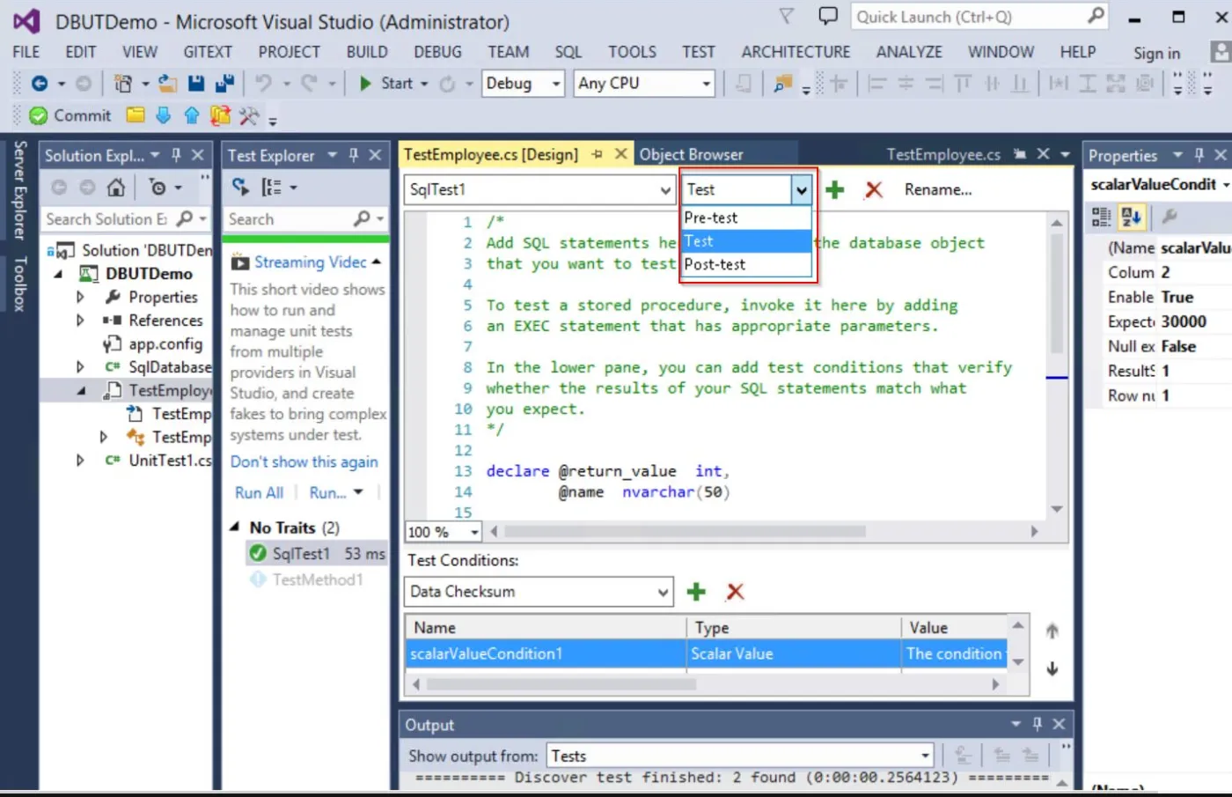This screenshot has height=797, width=1232.
Task: Click the Alphabetical sort icon in Properties
Action: coord(1132,217)
